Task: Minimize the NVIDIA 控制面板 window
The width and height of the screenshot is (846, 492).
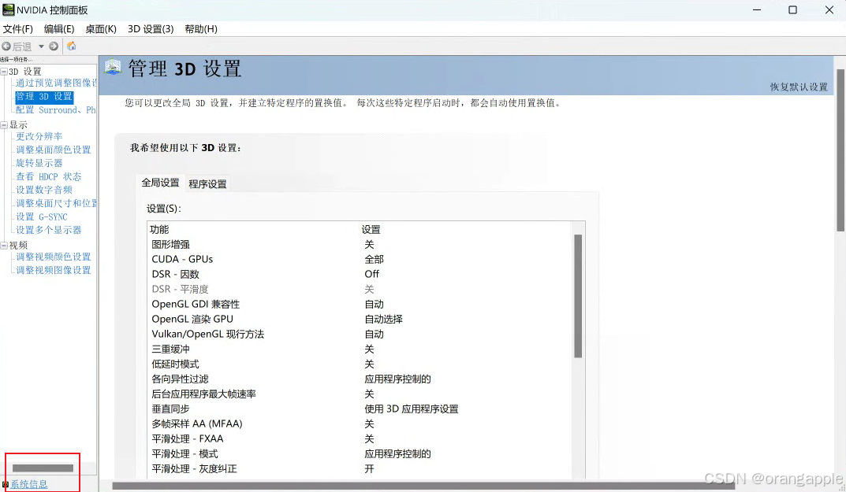Action: tap(757, 9)
